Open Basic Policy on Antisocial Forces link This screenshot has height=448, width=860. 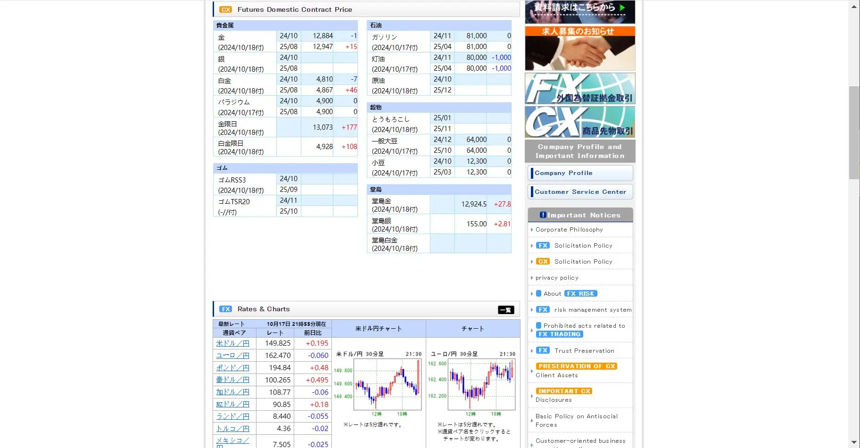click(577, 421)
